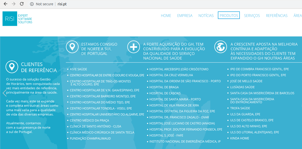The height and width of the screenshot is (149, 302).
Task: Click ULS de Castelo Branco, EPE
Action: [x=252, y=120]
